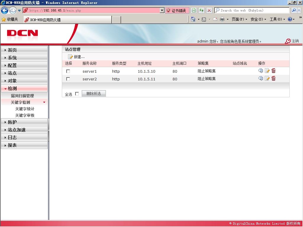
Task: Open the recent pages dropdown arrow
Action: (19, 11)
